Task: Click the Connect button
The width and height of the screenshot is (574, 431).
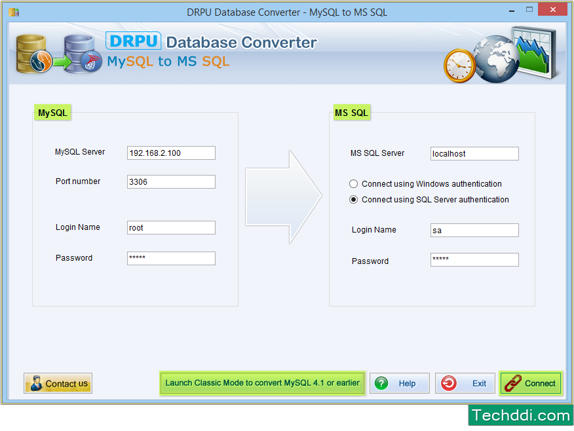Action: pyautogui.click(x=531, y=383)
